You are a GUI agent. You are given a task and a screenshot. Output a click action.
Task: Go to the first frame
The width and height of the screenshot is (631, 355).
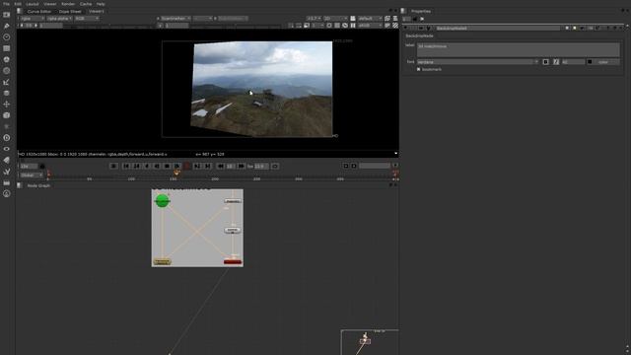(x=126, y=166)
